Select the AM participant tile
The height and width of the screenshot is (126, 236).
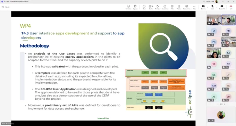(x=214, y=86)
